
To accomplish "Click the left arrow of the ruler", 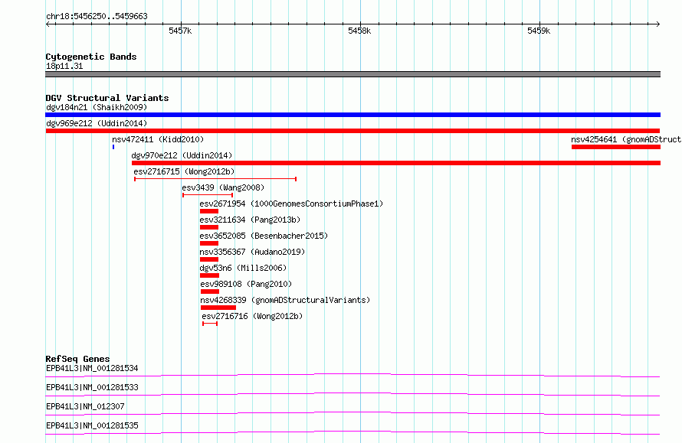I will [x=48, y=24].
